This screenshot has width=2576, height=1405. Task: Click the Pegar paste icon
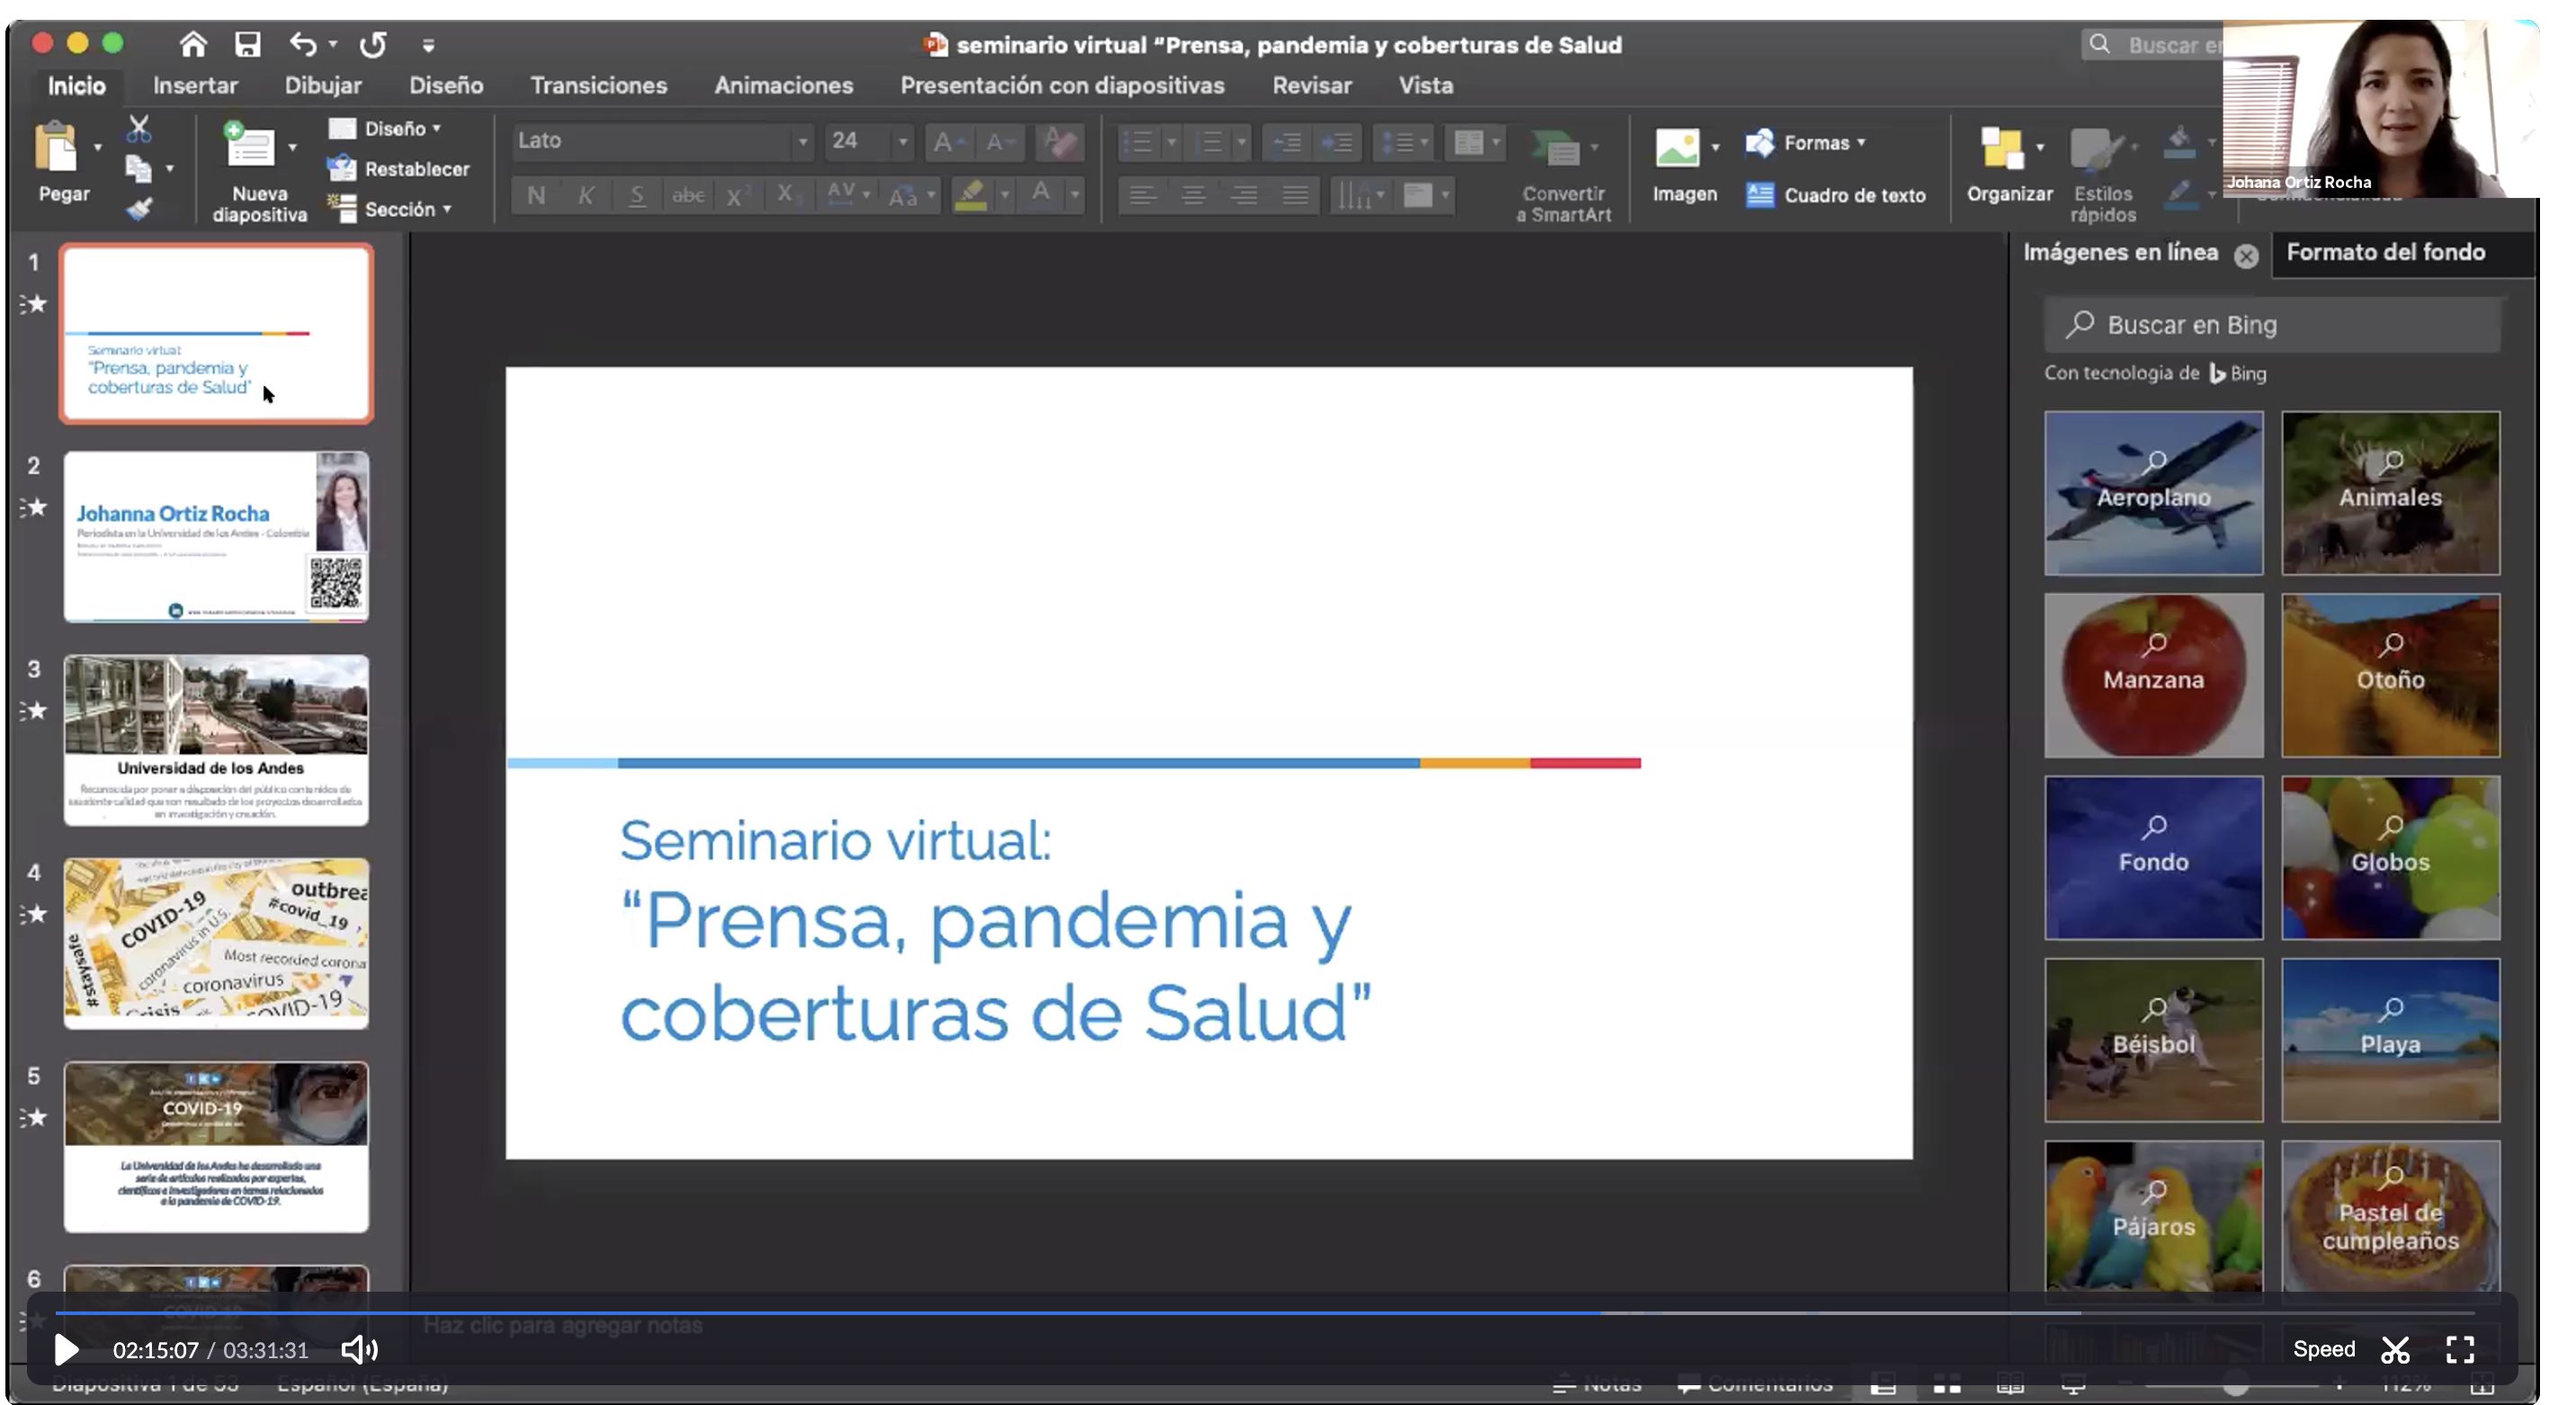[x=57, y=147]
